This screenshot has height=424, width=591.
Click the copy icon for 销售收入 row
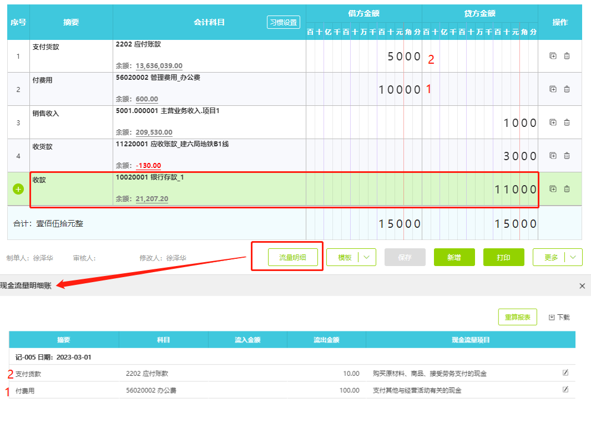click(x=553, y=122)
